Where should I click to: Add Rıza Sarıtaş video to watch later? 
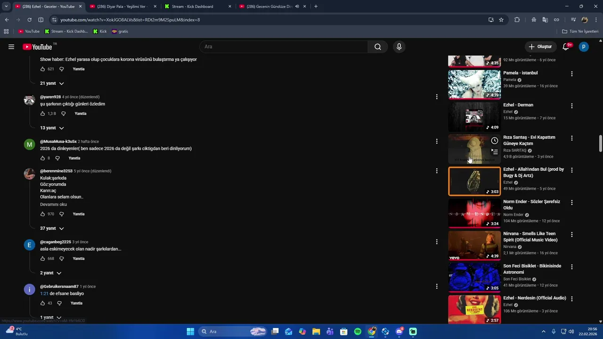pos(494,141)
